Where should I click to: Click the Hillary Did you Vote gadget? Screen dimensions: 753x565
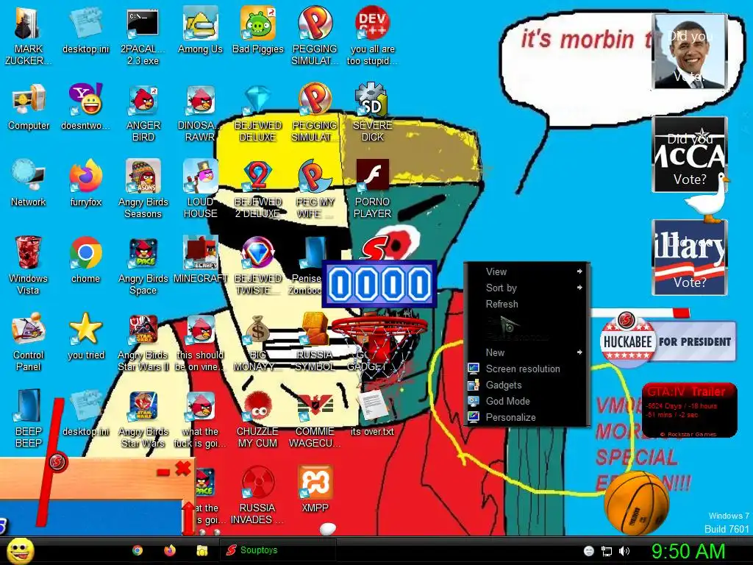point(689,257)
